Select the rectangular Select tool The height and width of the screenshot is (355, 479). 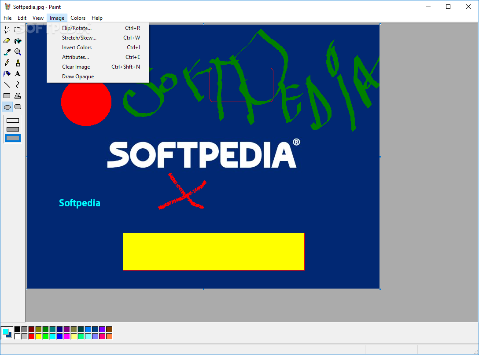(x=18, y=29)
